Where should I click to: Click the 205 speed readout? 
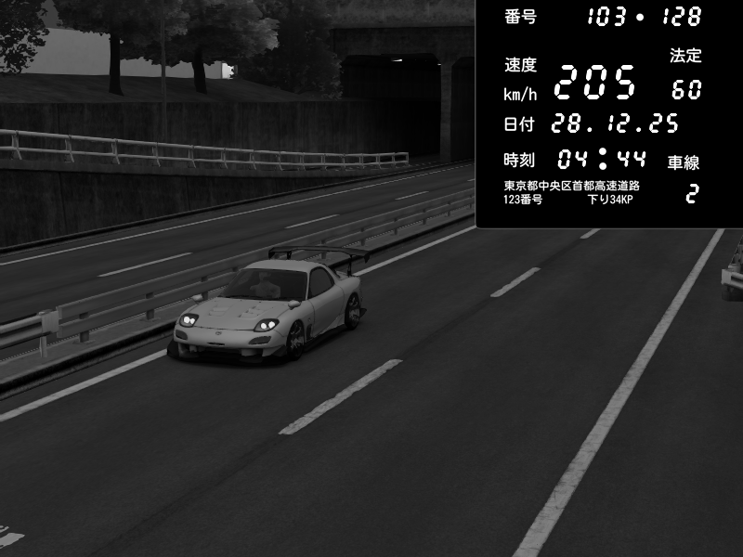(595, 82)
